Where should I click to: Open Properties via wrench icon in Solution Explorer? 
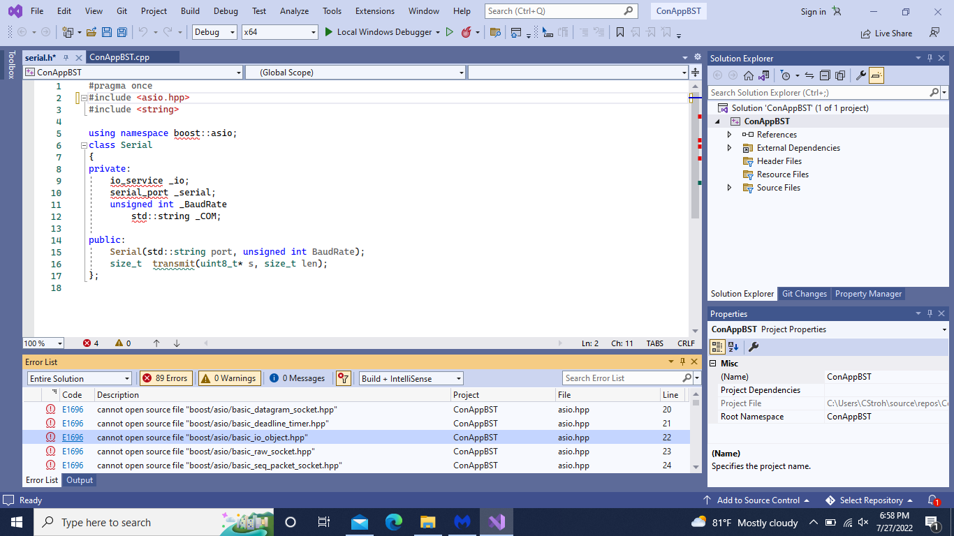860,75
